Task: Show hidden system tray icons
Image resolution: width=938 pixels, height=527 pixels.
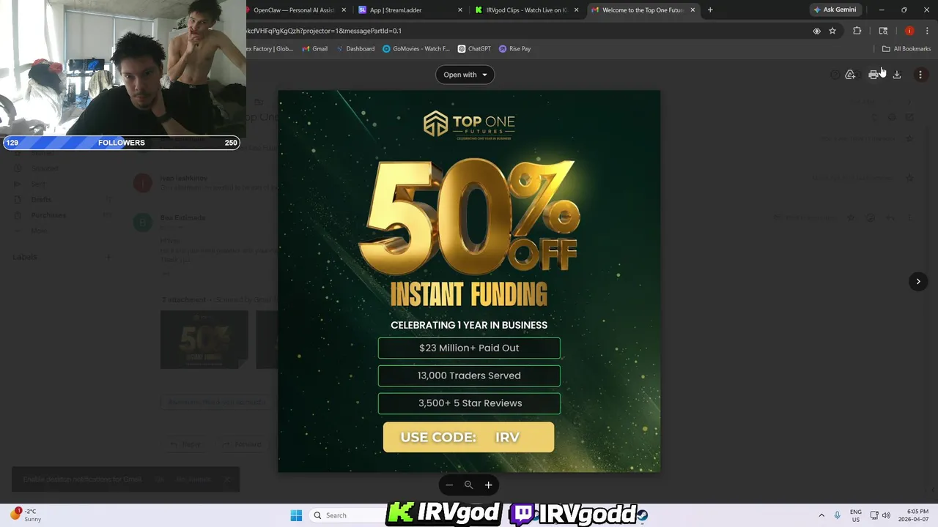Action: (x=821, y=515)
